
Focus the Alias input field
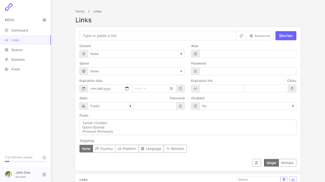click(248, 54)
